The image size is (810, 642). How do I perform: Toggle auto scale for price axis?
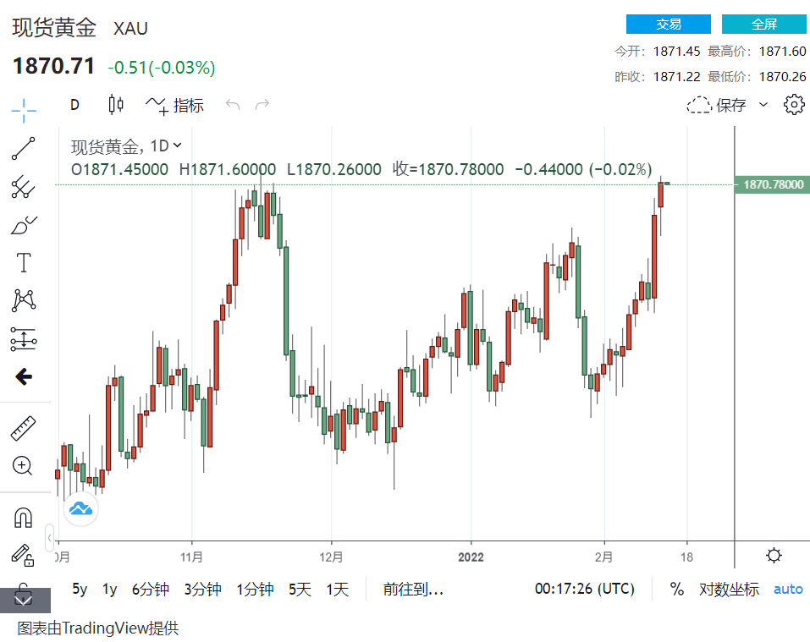[x=788, y=590]
